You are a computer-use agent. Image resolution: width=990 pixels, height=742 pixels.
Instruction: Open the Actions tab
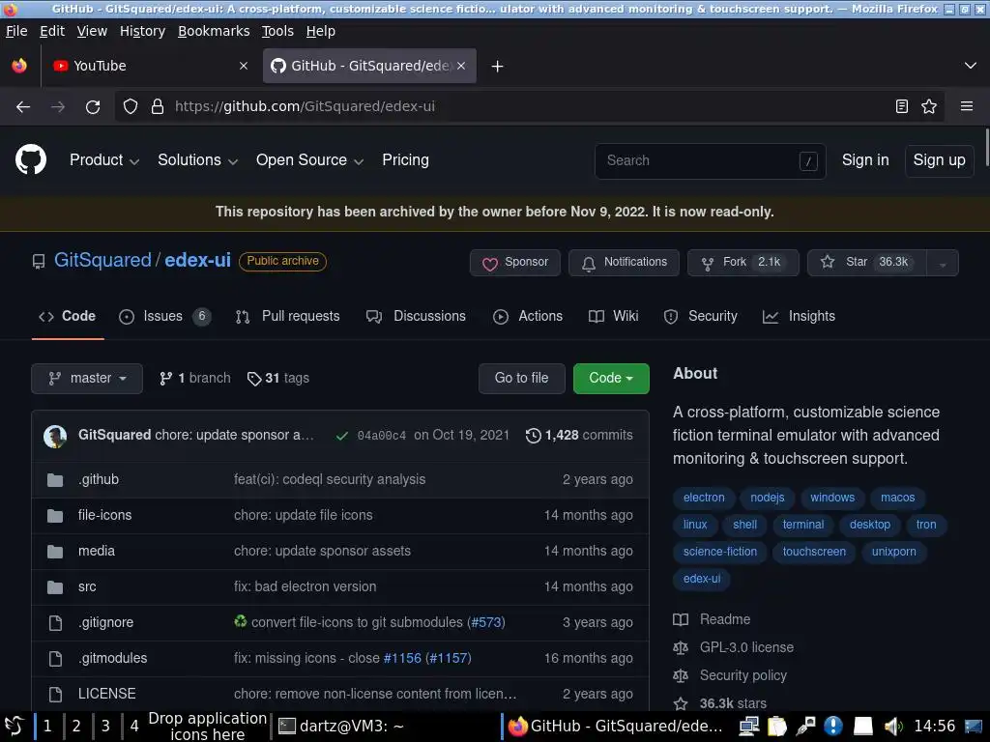528,317
